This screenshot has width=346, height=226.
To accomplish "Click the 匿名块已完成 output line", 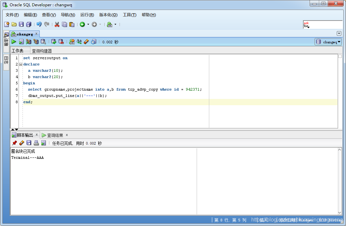I will tap(23, 151).
